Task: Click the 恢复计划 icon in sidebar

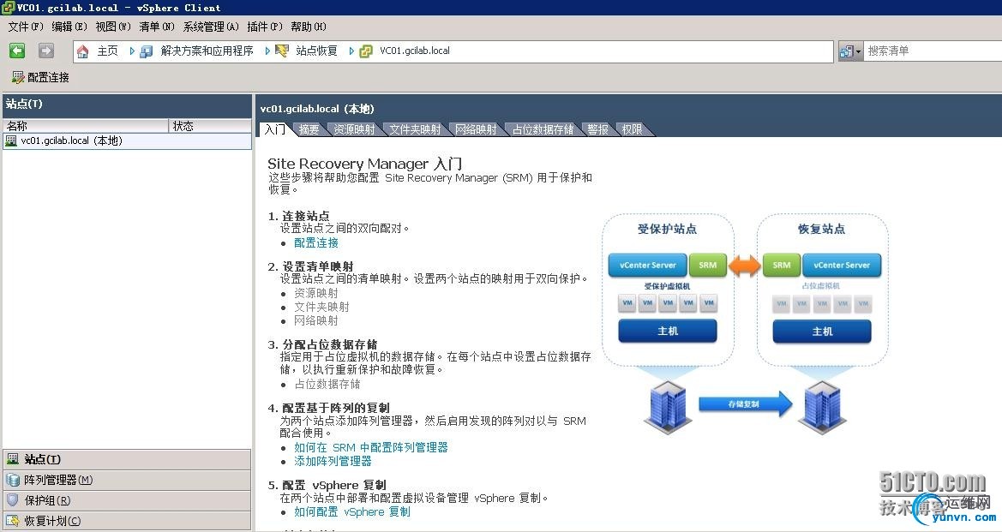Action: coord(12,521)
